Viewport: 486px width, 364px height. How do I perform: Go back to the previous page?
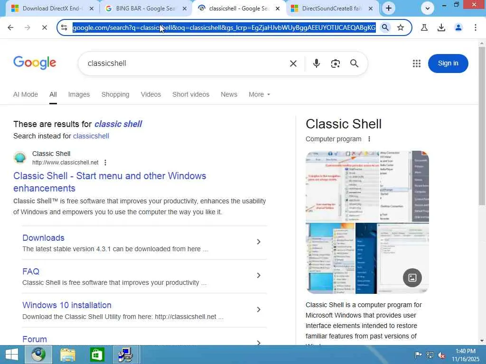coord(10,27)
